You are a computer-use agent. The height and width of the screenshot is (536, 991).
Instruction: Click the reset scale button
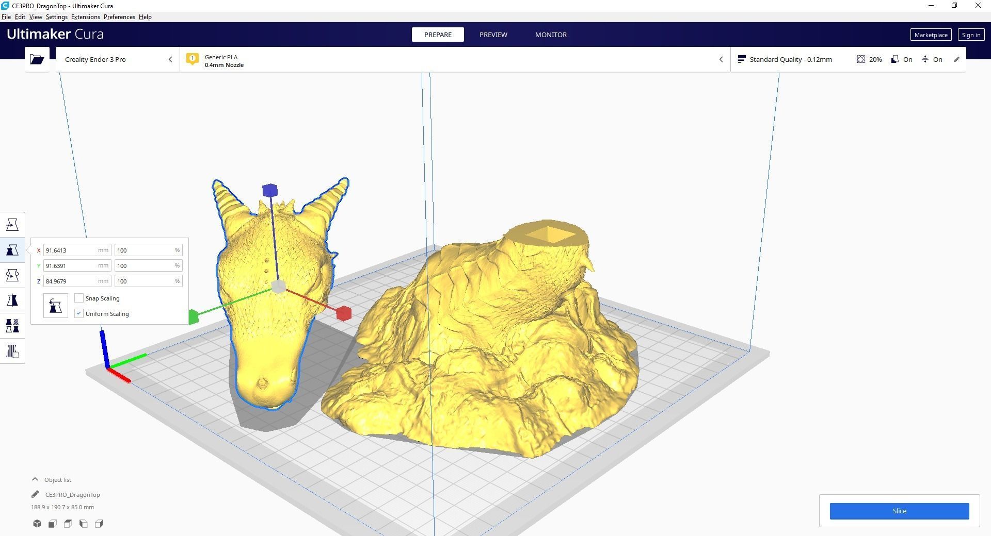tap(56, 306)
